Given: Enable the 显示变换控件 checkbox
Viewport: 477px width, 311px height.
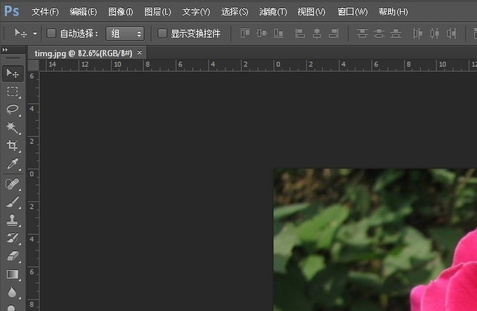Looking at the screenshot, I should (x=162, y=33).
